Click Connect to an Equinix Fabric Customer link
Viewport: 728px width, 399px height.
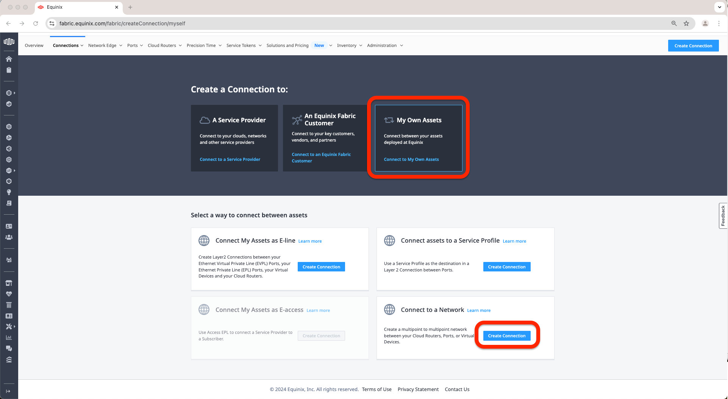pos(321,157)
